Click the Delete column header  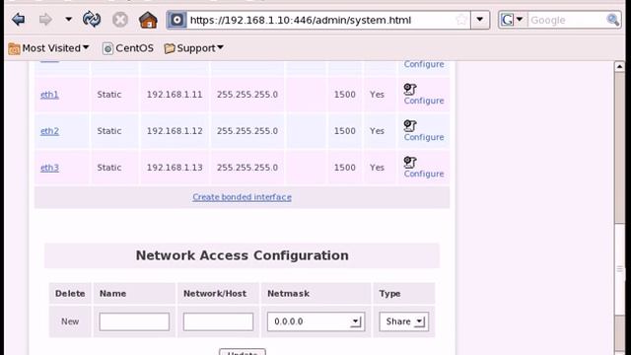[x=70, y=294]
